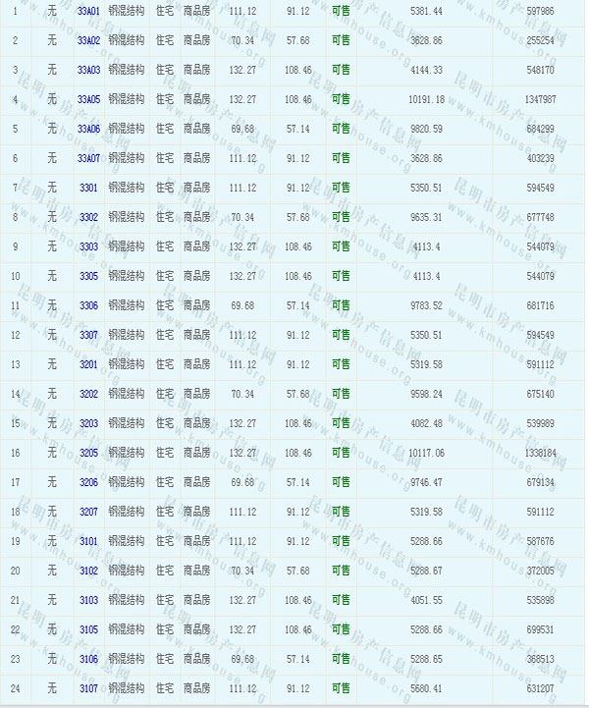Viewport: 589px width, 708px height.
Task: Click the 3302 room link
Action: pos(88,217)
